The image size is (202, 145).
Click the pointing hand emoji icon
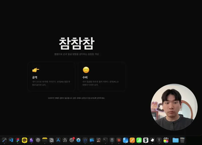pyautogui.click(x=36, y=70)
